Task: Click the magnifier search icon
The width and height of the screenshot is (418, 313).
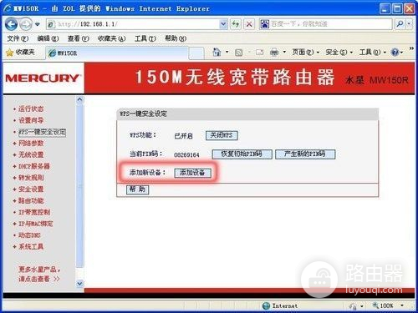Action: pyautogui.click(x=400, y=24)
